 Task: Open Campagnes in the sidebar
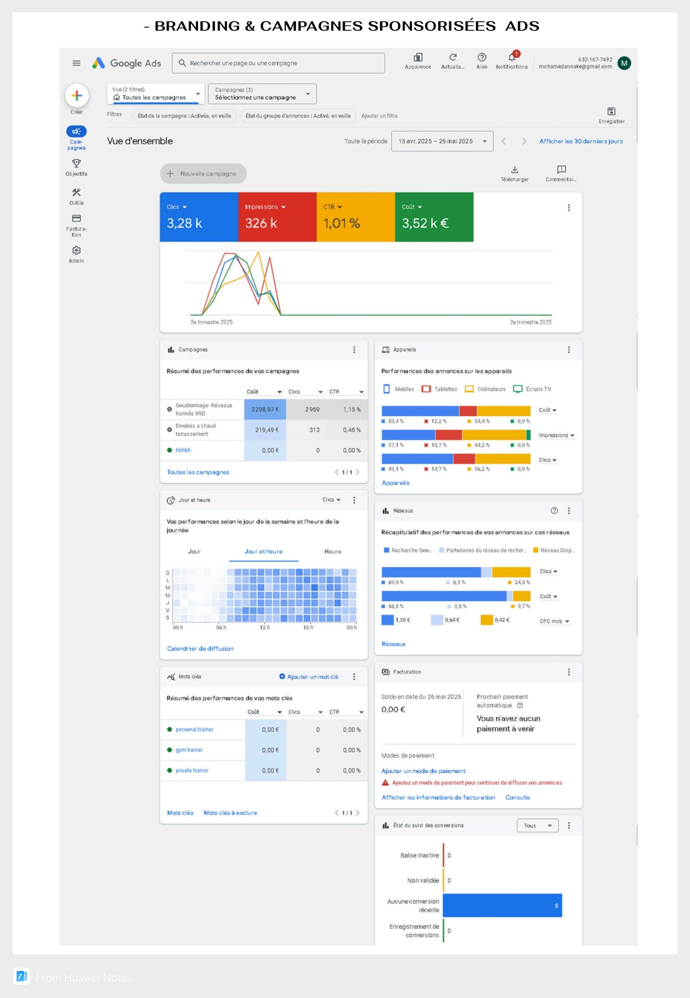(76, 138)
